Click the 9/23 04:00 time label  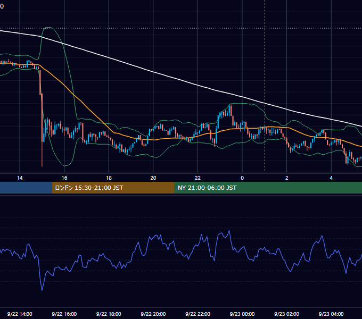pyautogui.click(x=331, y=314)
